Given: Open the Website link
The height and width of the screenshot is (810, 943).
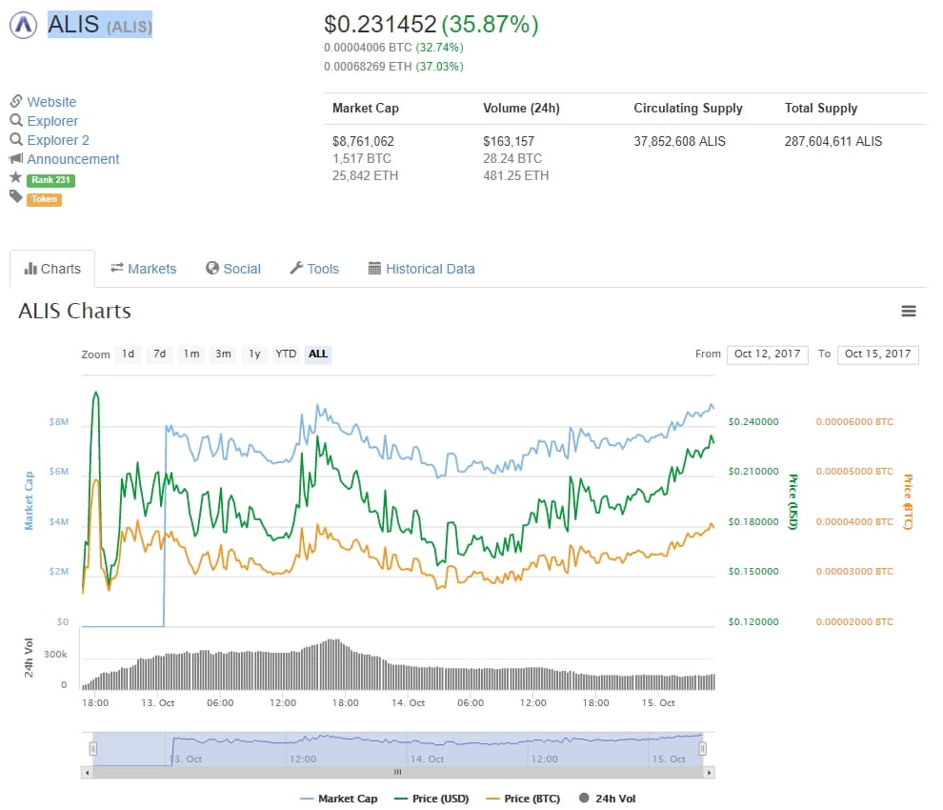Looking at the screenshot, I should point(51,102).
